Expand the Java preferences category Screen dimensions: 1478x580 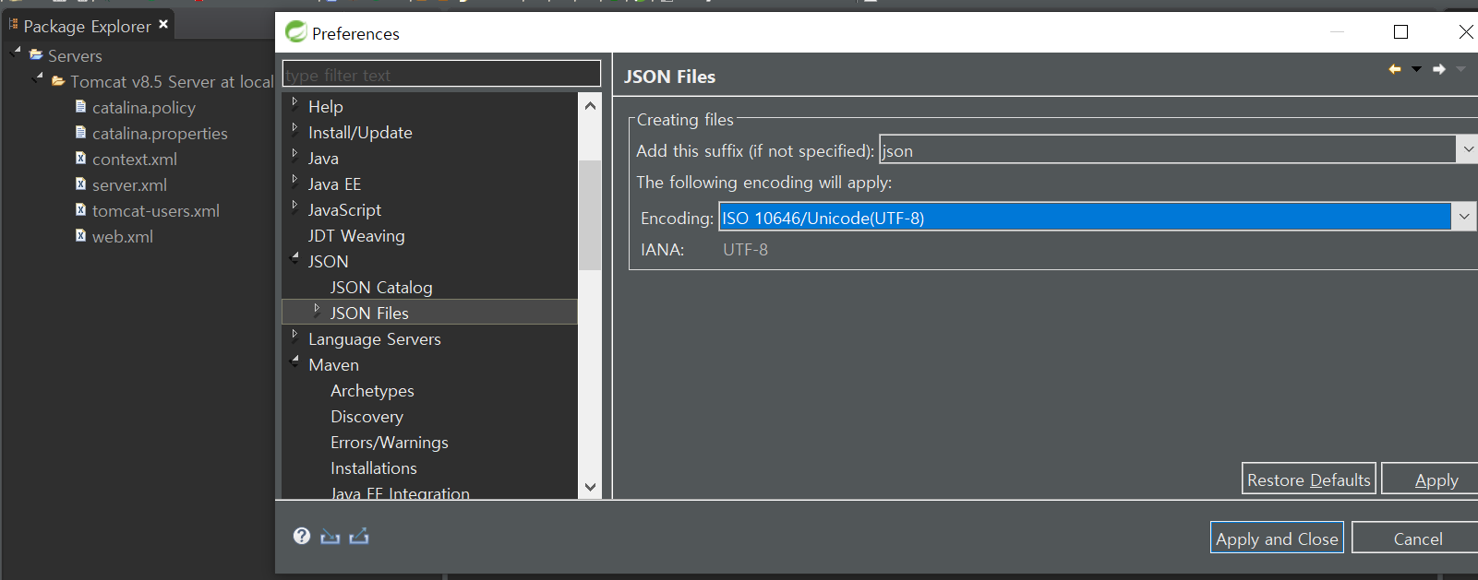[x=294, y=154]
